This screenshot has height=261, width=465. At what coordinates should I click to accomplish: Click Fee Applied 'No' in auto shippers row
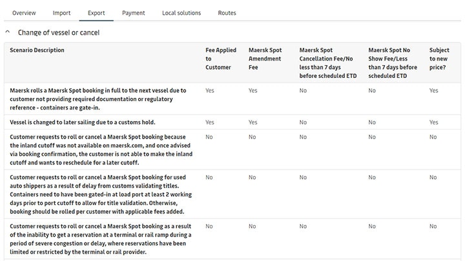pos(209,177)
